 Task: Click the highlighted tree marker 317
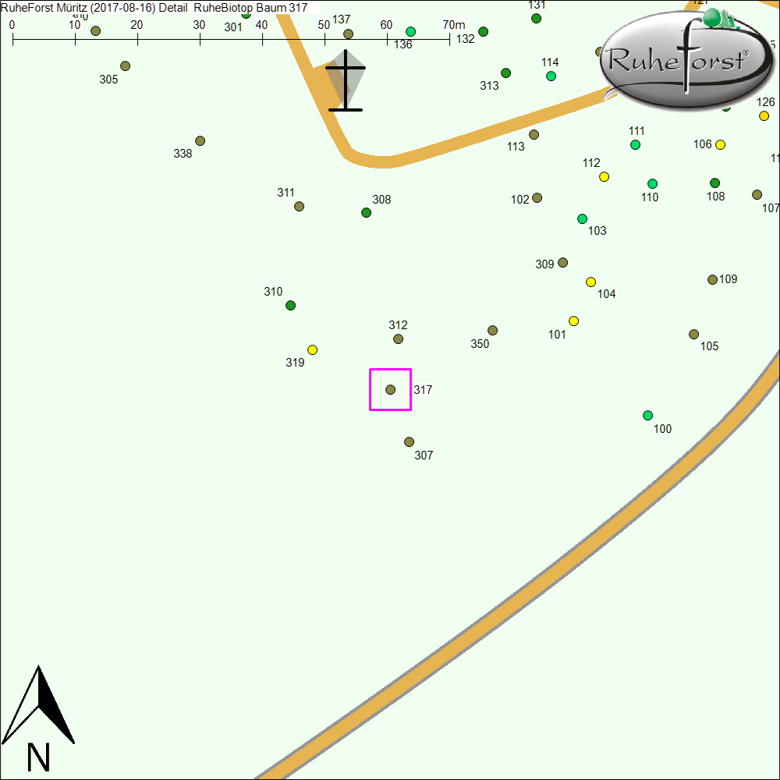point(391,389)
